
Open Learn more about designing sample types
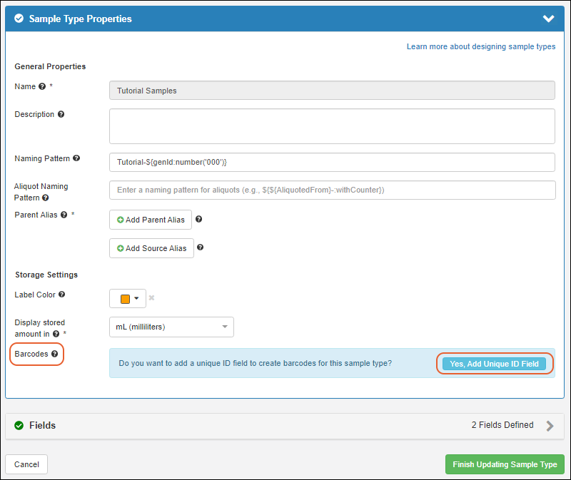coord(480,46)
